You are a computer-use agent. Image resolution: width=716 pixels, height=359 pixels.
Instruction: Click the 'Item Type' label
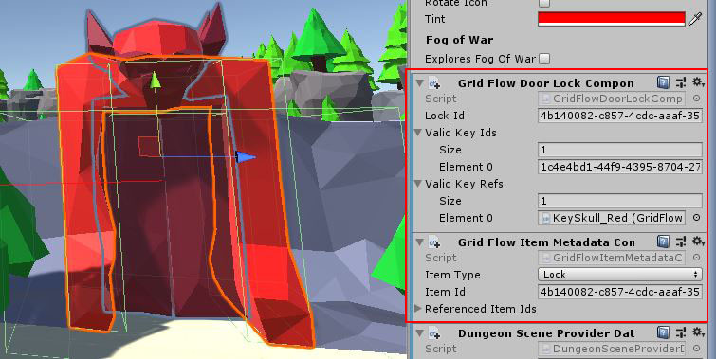[452, 275]
